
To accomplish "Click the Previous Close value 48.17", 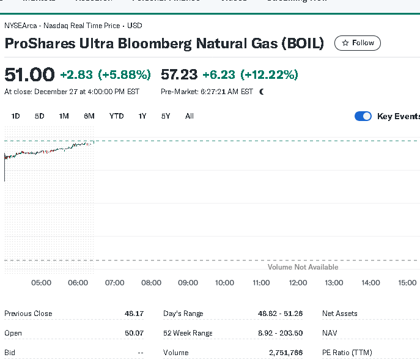I will (134, 314).
